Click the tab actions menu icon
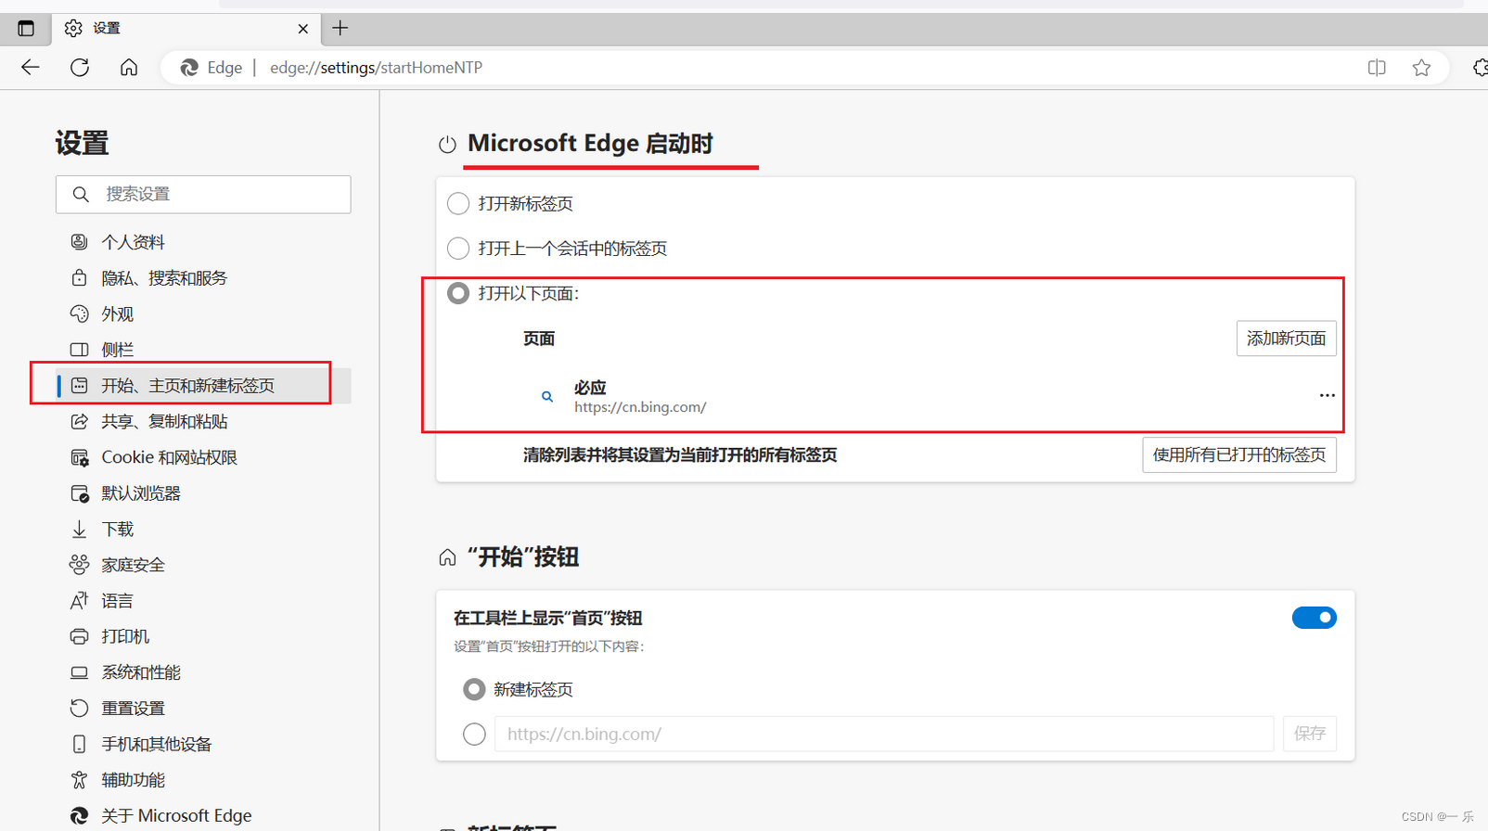Screen dimensions: 1488x831 pos(26,28)
